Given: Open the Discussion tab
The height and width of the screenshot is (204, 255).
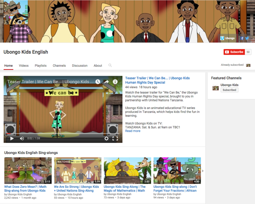Looking at the screenshot, I should tap(80, 65).
